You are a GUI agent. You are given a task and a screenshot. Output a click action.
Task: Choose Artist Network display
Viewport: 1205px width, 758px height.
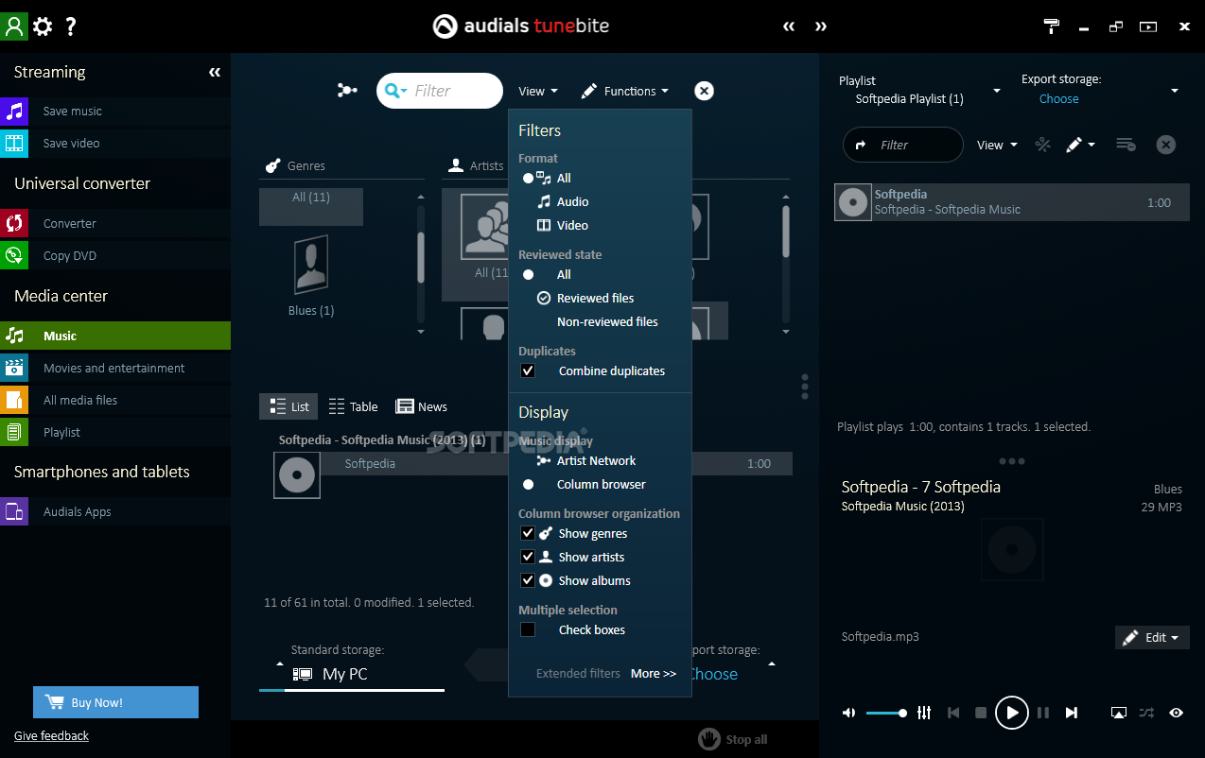586,461
